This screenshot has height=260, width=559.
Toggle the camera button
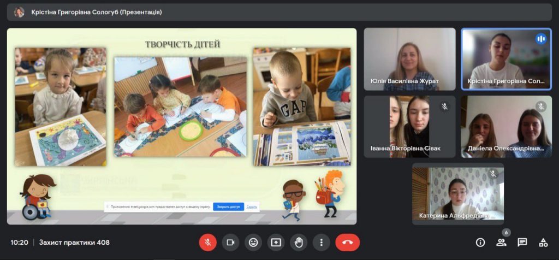(230, 243)
